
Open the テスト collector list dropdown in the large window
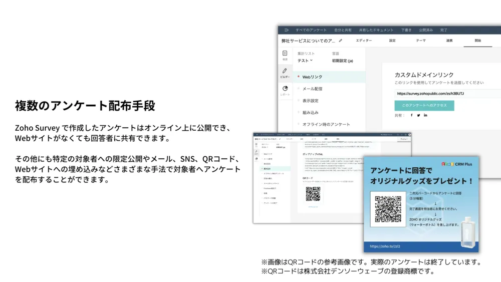(305, 61)
